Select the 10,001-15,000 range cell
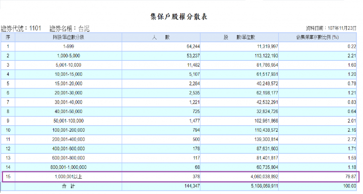This screenshot has width=363, height=194. (x=68, y=74)
